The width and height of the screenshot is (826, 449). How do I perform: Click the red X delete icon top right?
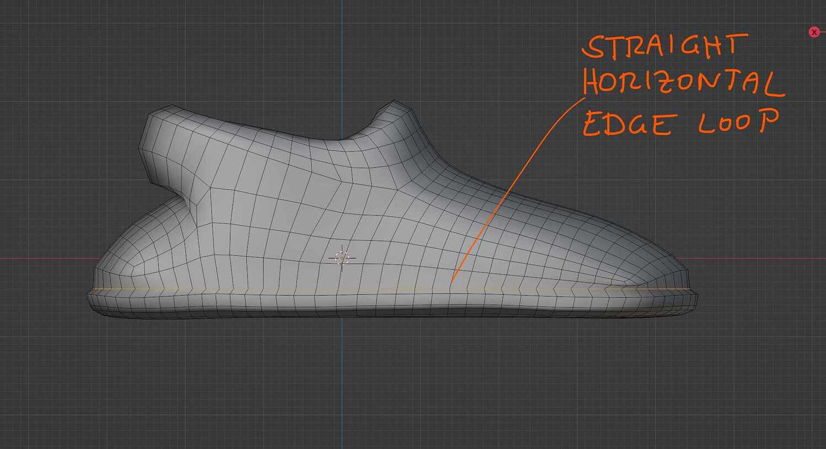pos(814,31)
